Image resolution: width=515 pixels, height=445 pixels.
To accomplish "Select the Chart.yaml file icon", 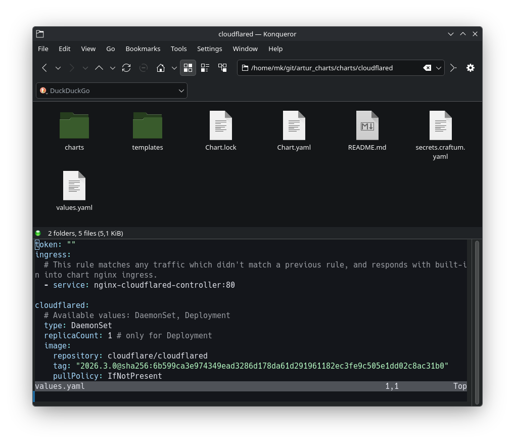I will 294,125.
